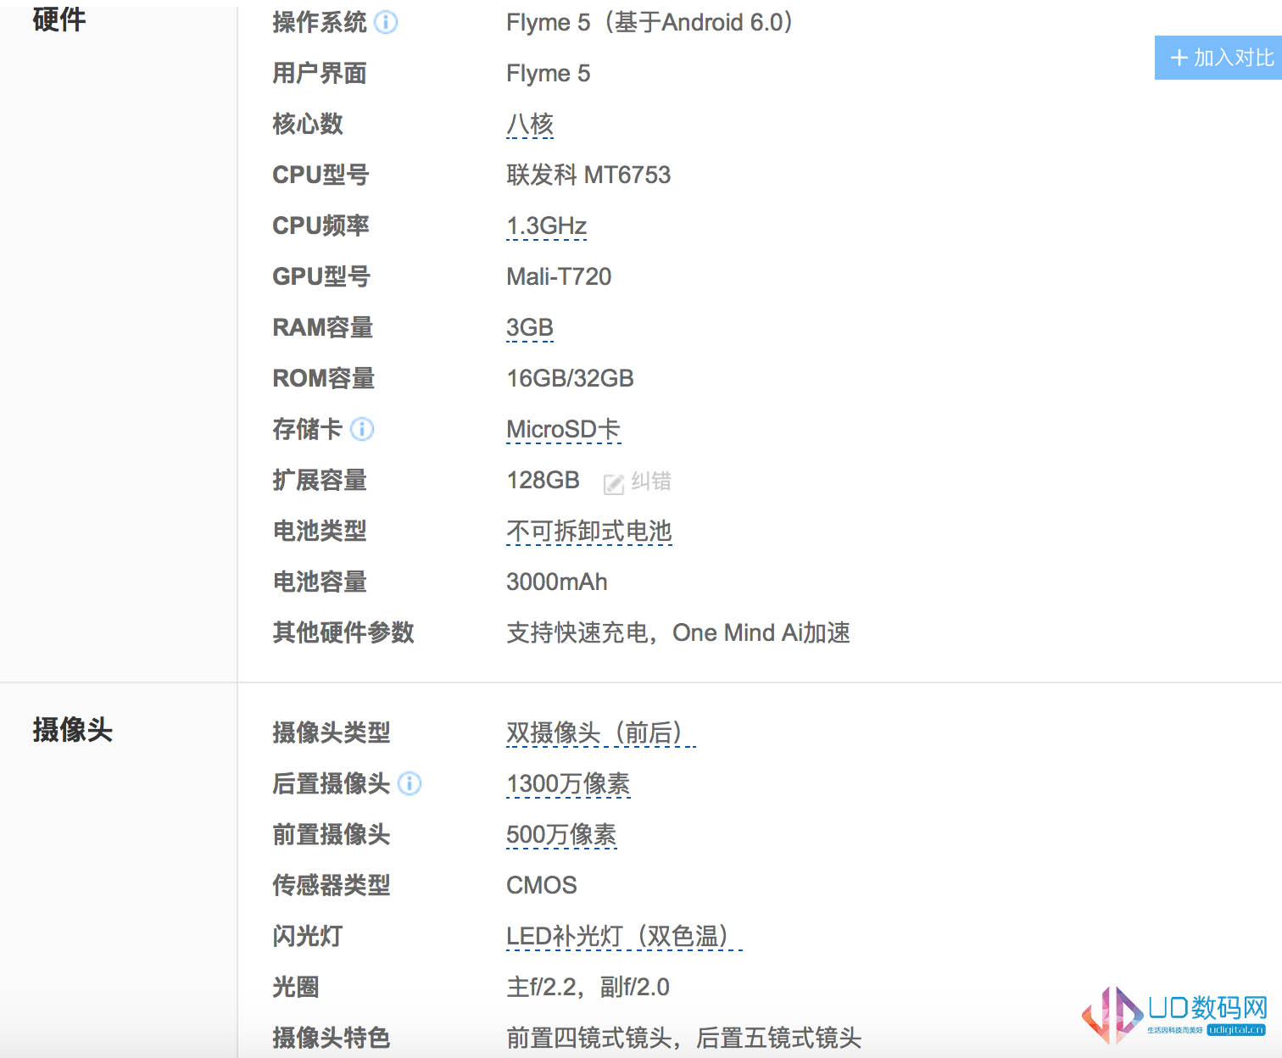
Task: Open the 1.3GHz CPU frequency link
Action: click(547, 226)
